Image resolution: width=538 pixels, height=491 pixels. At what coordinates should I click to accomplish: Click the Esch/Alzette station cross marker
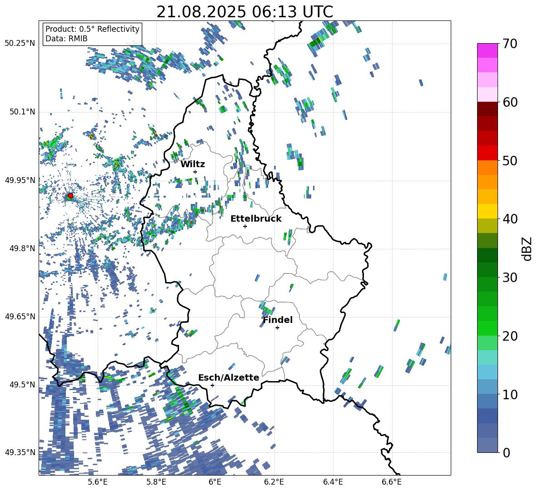click(212, 385)
